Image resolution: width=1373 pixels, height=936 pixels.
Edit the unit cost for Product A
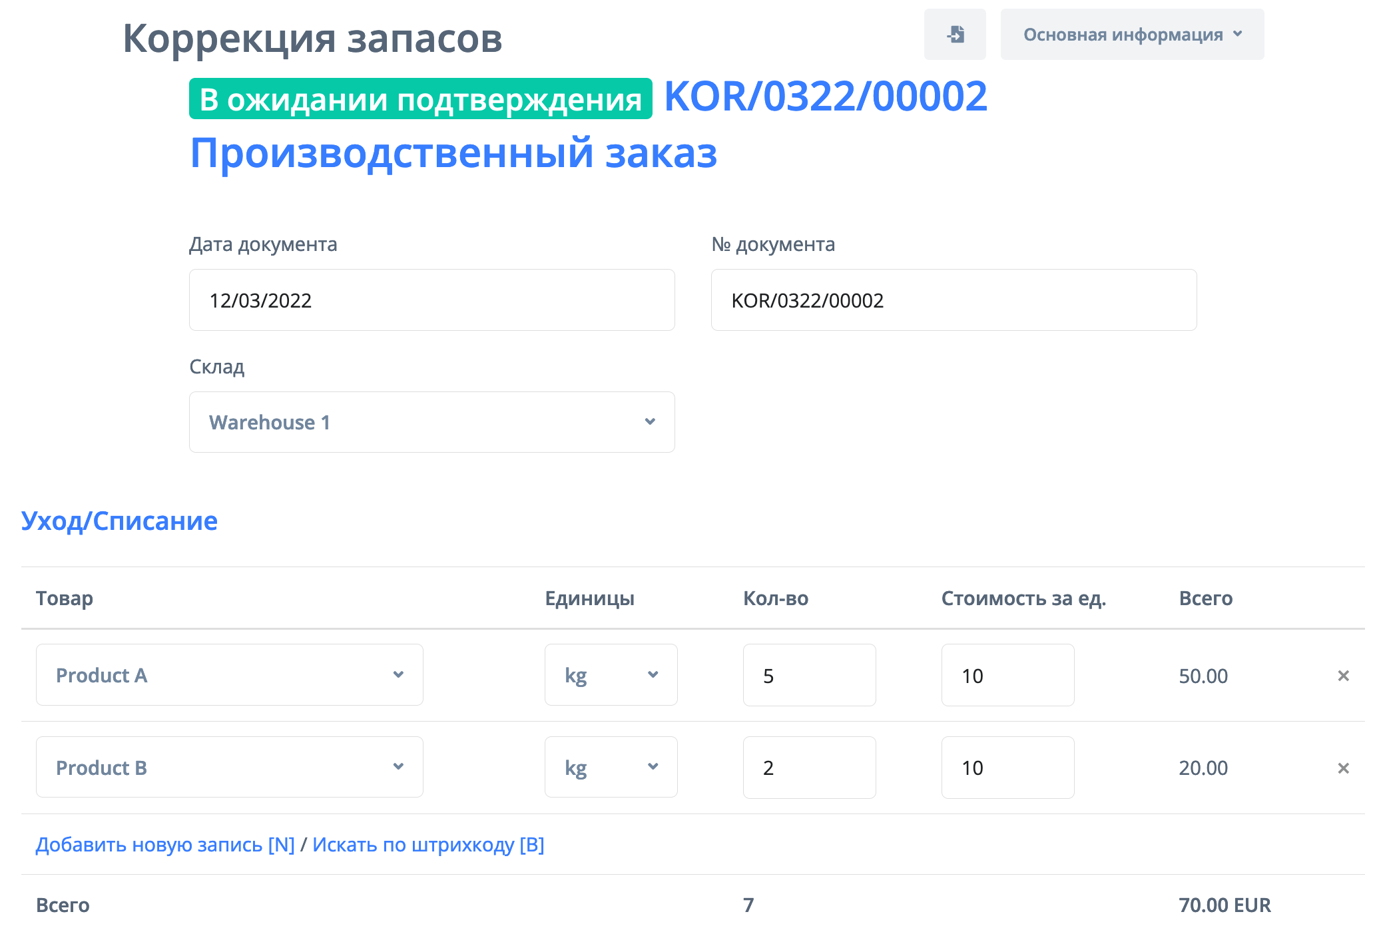coord(1007,676)
